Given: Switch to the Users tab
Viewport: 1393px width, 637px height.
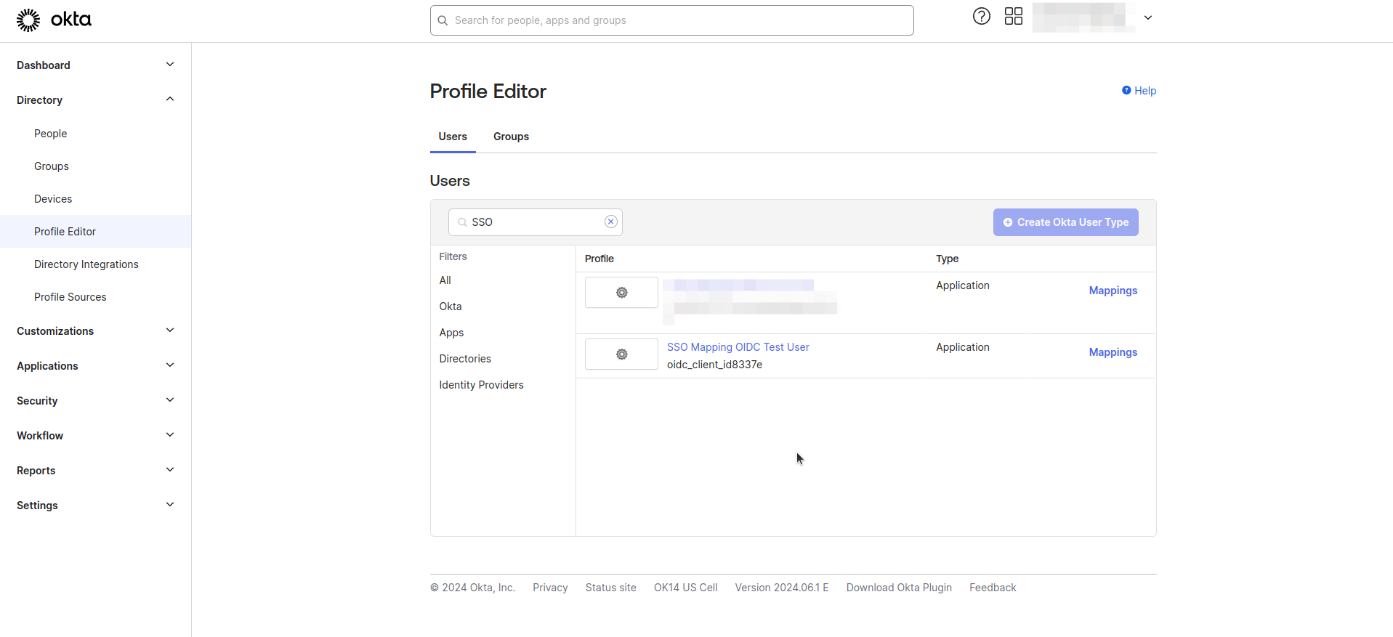Looking at the screenshot, I should [453, 137].
